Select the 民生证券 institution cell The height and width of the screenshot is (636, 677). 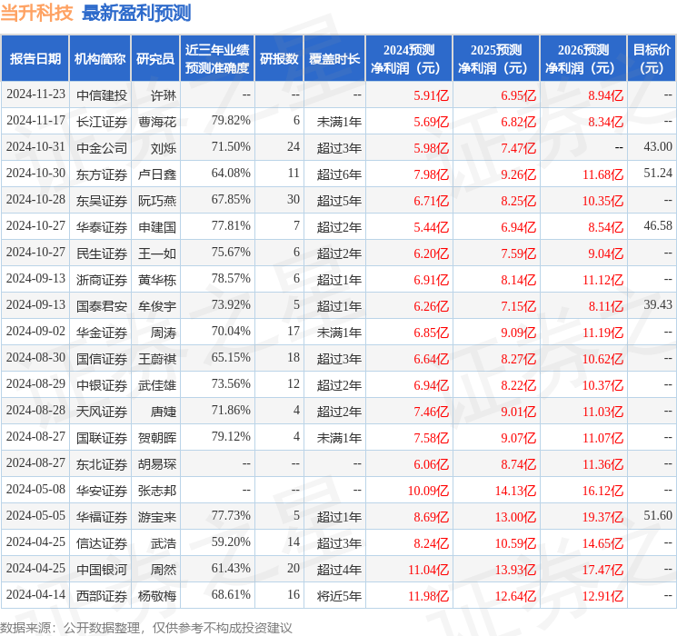[102, 253]
